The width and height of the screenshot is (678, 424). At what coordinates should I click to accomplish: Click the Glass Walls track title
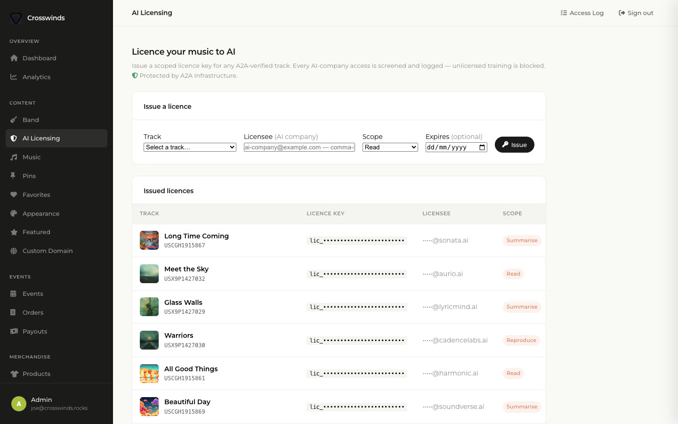[x=183, y=302]
